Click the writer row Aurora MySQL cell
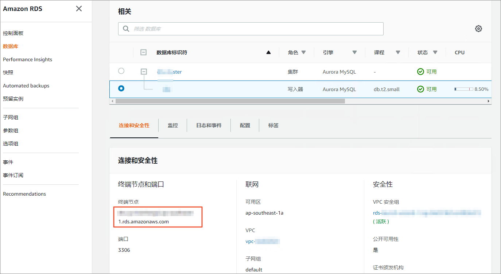This screenshot has height=274, width=501. coord(339,89)
